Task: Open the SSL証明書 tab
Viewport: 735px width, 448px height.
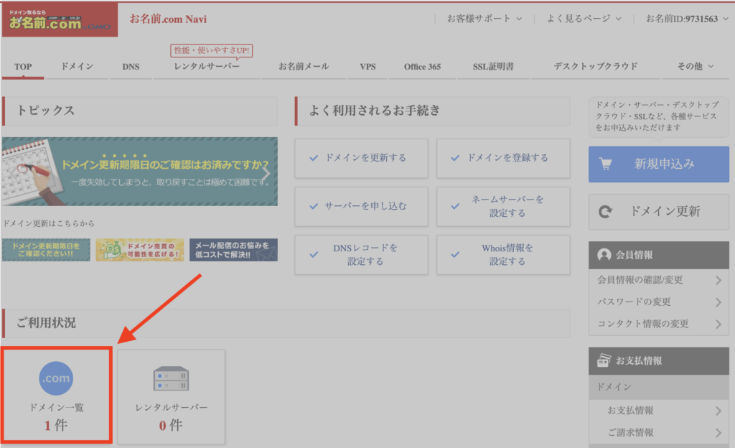Action: pyautogui.click(x=493, y=67)
